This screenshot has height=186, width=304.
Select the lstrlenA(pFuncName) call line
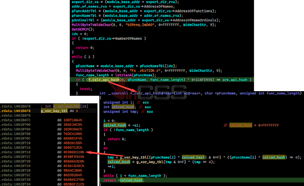tap(116, 75)
